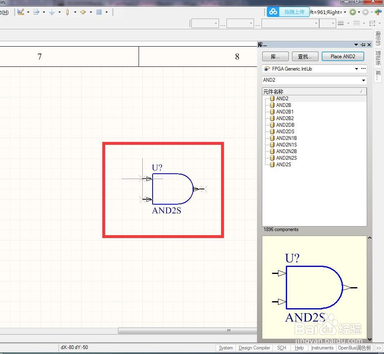Image resolution: width=384 pixels, height=354 pixels.
Task: Click the AND2S gate on schematic sheet
Action: point(173,189)
